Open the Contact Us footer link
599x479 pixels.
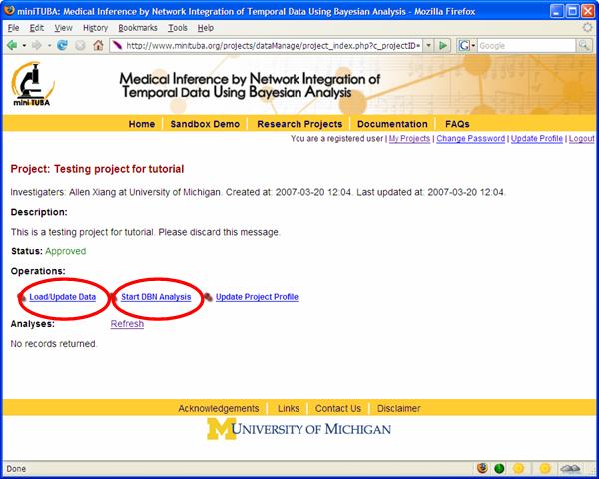(x=338, y=409)
